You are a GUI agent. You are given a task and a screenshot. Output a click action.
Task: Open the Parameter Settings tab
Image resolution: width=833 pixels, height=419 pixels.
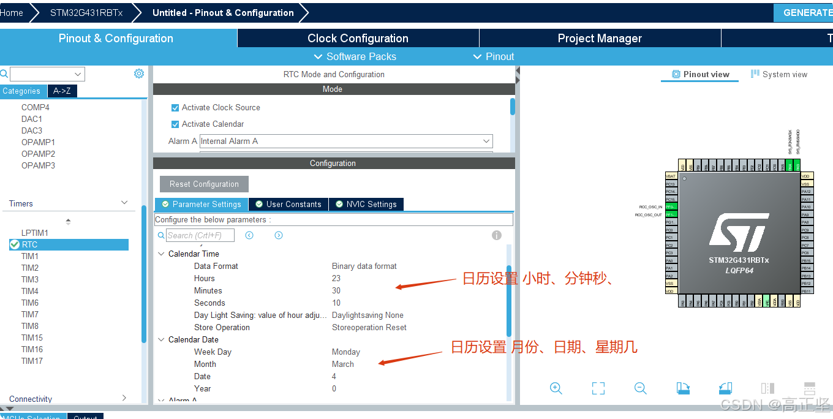201,204
